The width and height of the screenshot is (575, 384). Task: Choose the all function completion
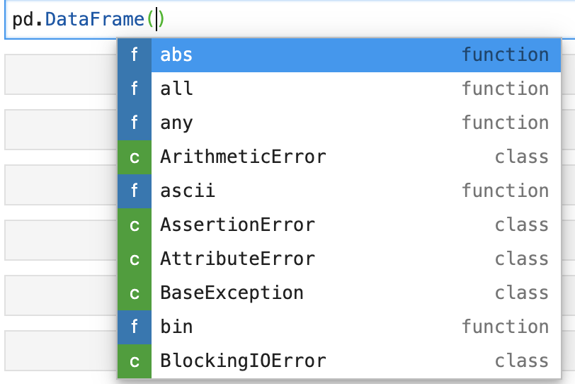pyautogui.click(x=339, y=89)
